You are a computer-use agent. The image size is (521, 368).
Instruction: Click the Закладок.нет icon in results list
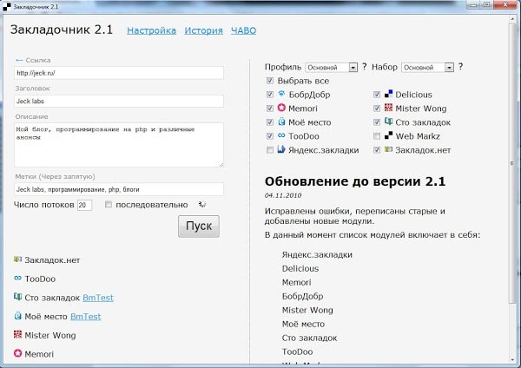[18, 260]
